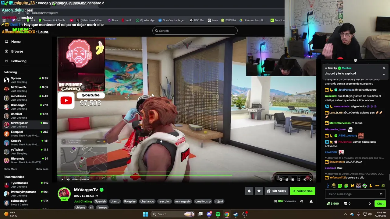Select rainelissss channel in sidebar

tap(26, 98)
